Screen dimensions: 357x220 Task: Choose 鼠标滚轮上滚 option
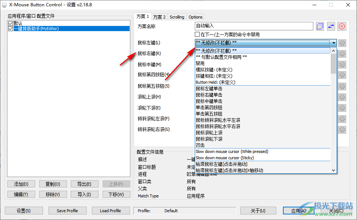coord(263,133)
